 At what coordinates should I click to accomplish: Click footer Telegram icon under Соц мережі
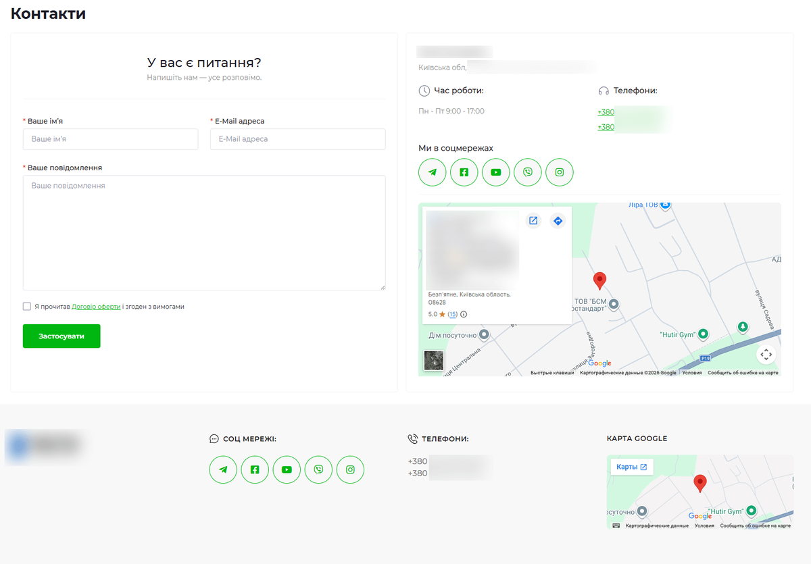point(223,469)
